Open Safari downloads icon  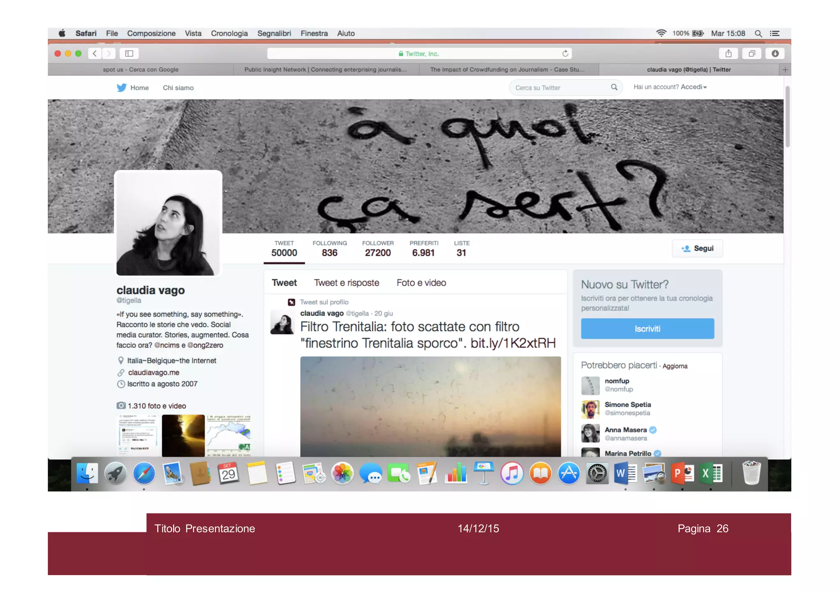775,54
